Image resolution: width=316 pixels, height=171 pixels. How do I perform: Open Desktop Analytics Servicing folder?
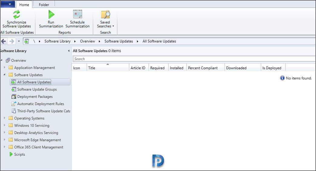[36, 133]
